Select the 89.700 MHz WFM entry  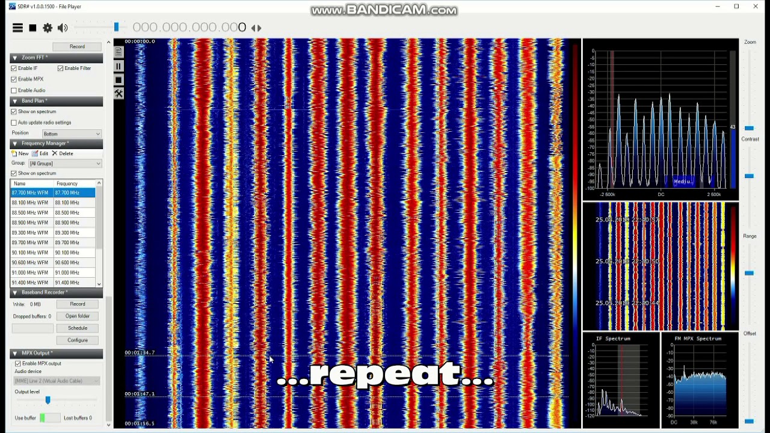53,242
